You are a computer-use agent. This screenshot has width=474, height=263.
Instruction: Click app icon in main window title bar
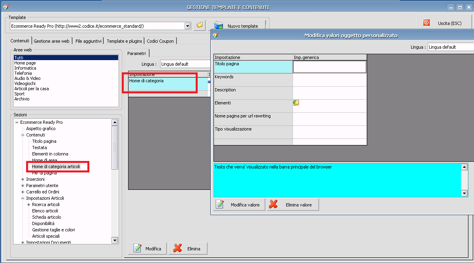(6, 7)
